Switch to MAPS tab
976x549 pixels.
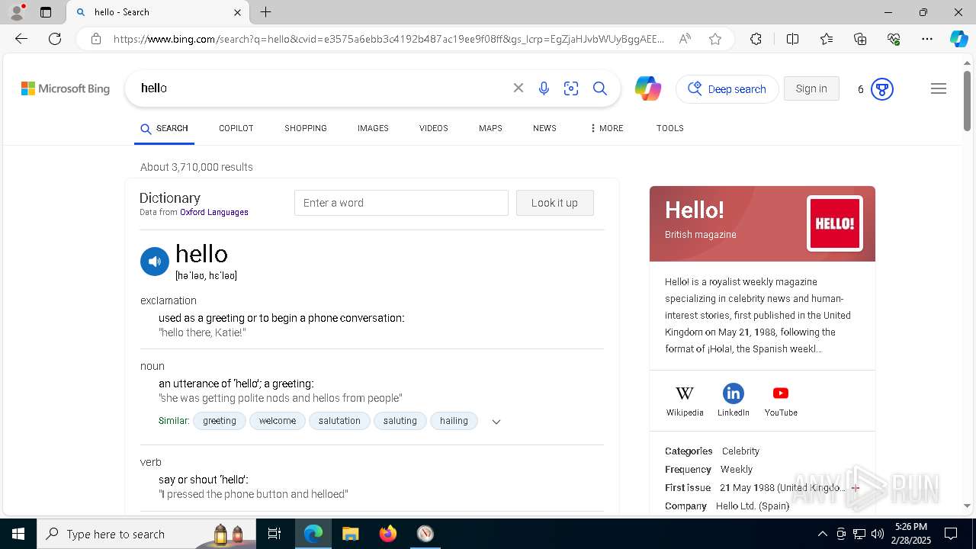tap(490, 128)
